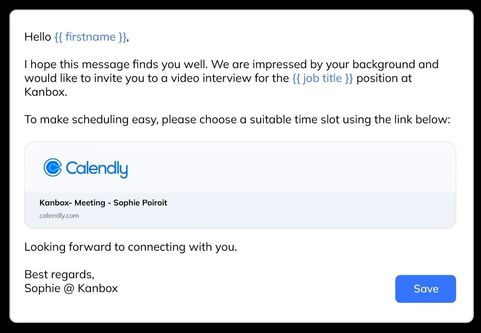Viewport: 481px width, 333px height.
Task: Click the Calendly circular logo icon
Action: (52, 167)
